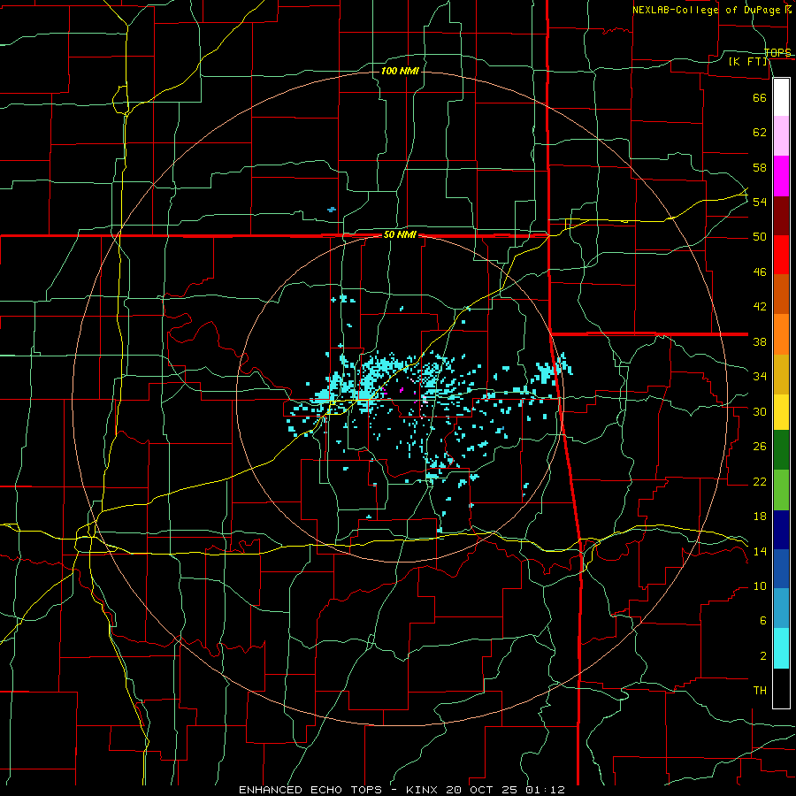796x796 pixels.
Task: Pick the light blue legend swatch
Action: coord(781,608)
